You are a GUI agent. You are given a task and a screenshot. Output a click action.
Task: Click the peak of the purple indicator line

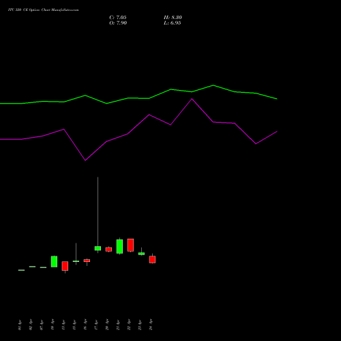click(192, 99)
